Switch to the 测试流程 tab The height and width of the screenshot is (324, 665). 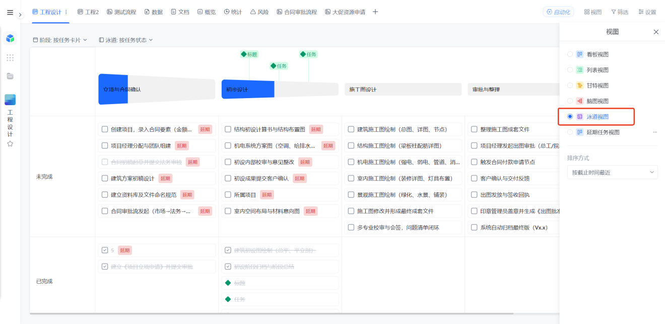(121, 12)
